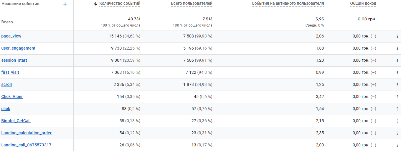Sort by События на активного пользователя column
This screenshot has height=152, width=401.
(x=288, y=4)
